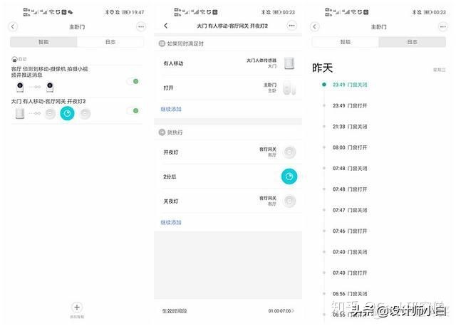
Task: Select the 08:00 门窗打开 log entry
Action: 350,147
